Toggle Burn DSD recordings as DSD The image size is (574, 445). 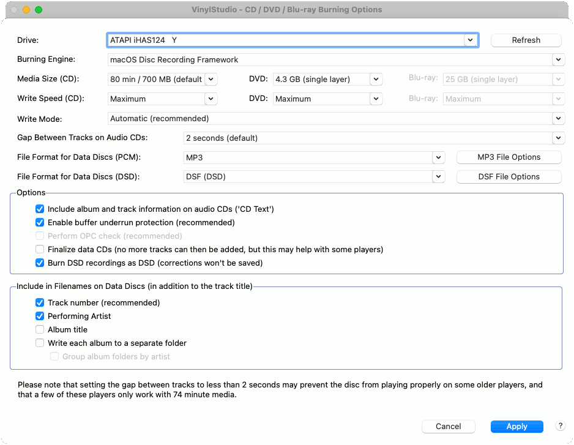tap(40, 263)
